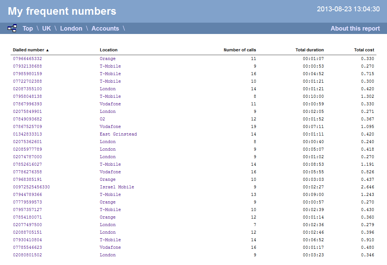Go to the London level in breadcrumbs
Screen dimensions: 387x265
[71, 28]
